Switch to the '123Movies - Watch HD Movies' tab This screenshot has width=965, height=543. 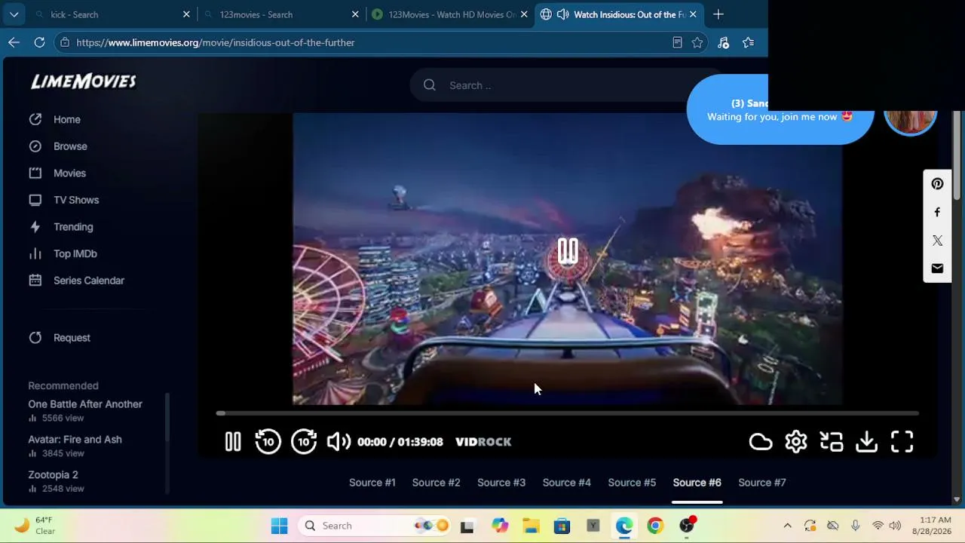(x=450, y=14)
